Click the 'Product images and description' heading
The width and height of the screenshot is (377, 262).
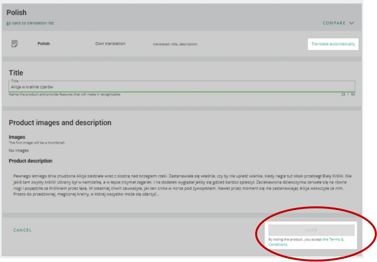(x=60, y=122)
